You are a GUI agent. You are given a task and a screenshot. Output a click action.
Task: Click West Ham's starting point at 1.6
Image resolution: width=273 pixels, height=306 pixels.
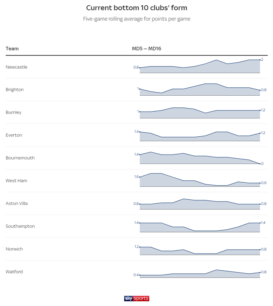140,177
